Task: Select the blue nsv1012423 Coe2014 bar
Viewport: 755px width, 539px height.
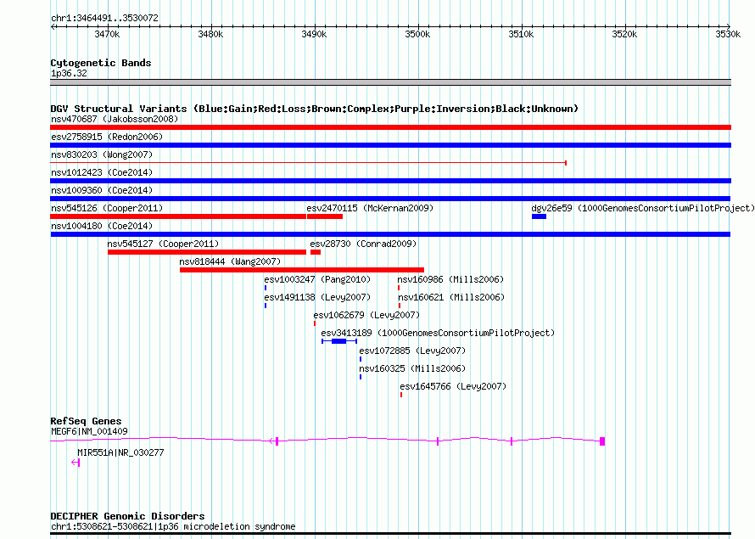Action: 390,181
